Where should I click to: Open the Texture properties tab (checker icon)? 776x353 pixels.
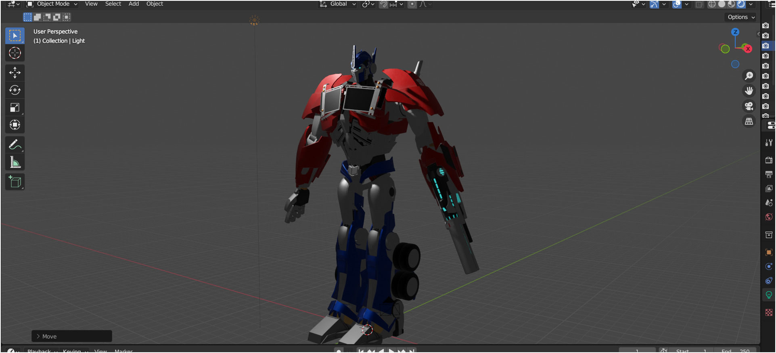(x=769, y=312)
